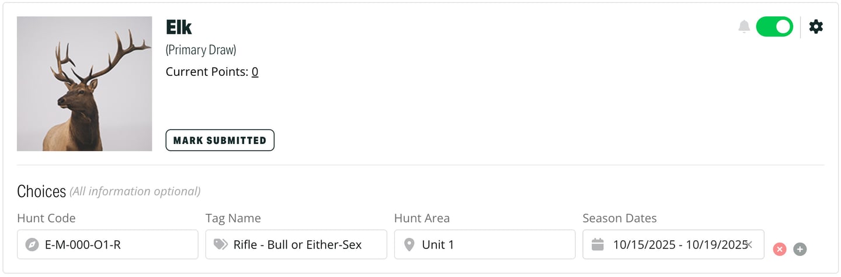841x277 pixels.
Task: Select the Rifle - Bull or Either-Sex field
Action: (x=304, y=245)
